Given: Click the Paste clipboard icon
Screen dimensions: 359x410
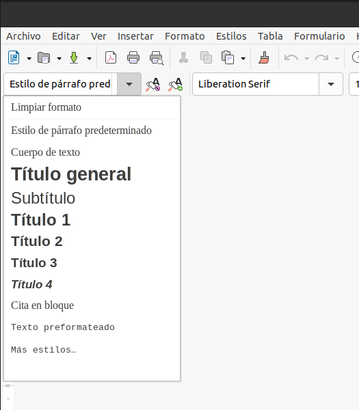Looking at the screenshot, I should click(x=228, y=57).
